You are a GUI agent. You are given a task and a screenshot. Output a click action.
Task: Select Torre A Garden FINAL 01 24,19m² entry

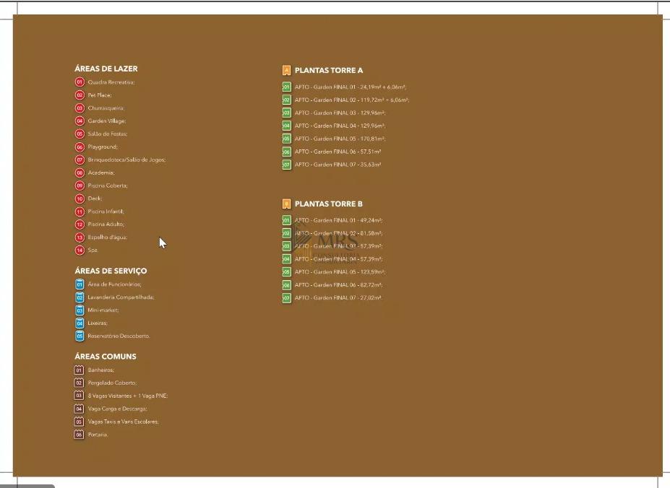coord(350,87)
